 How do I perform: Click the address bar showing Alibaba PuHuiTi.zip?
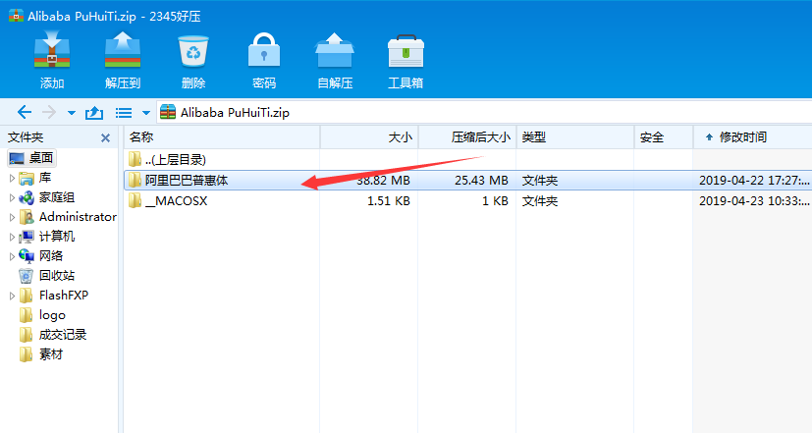(x=484, y=112)
